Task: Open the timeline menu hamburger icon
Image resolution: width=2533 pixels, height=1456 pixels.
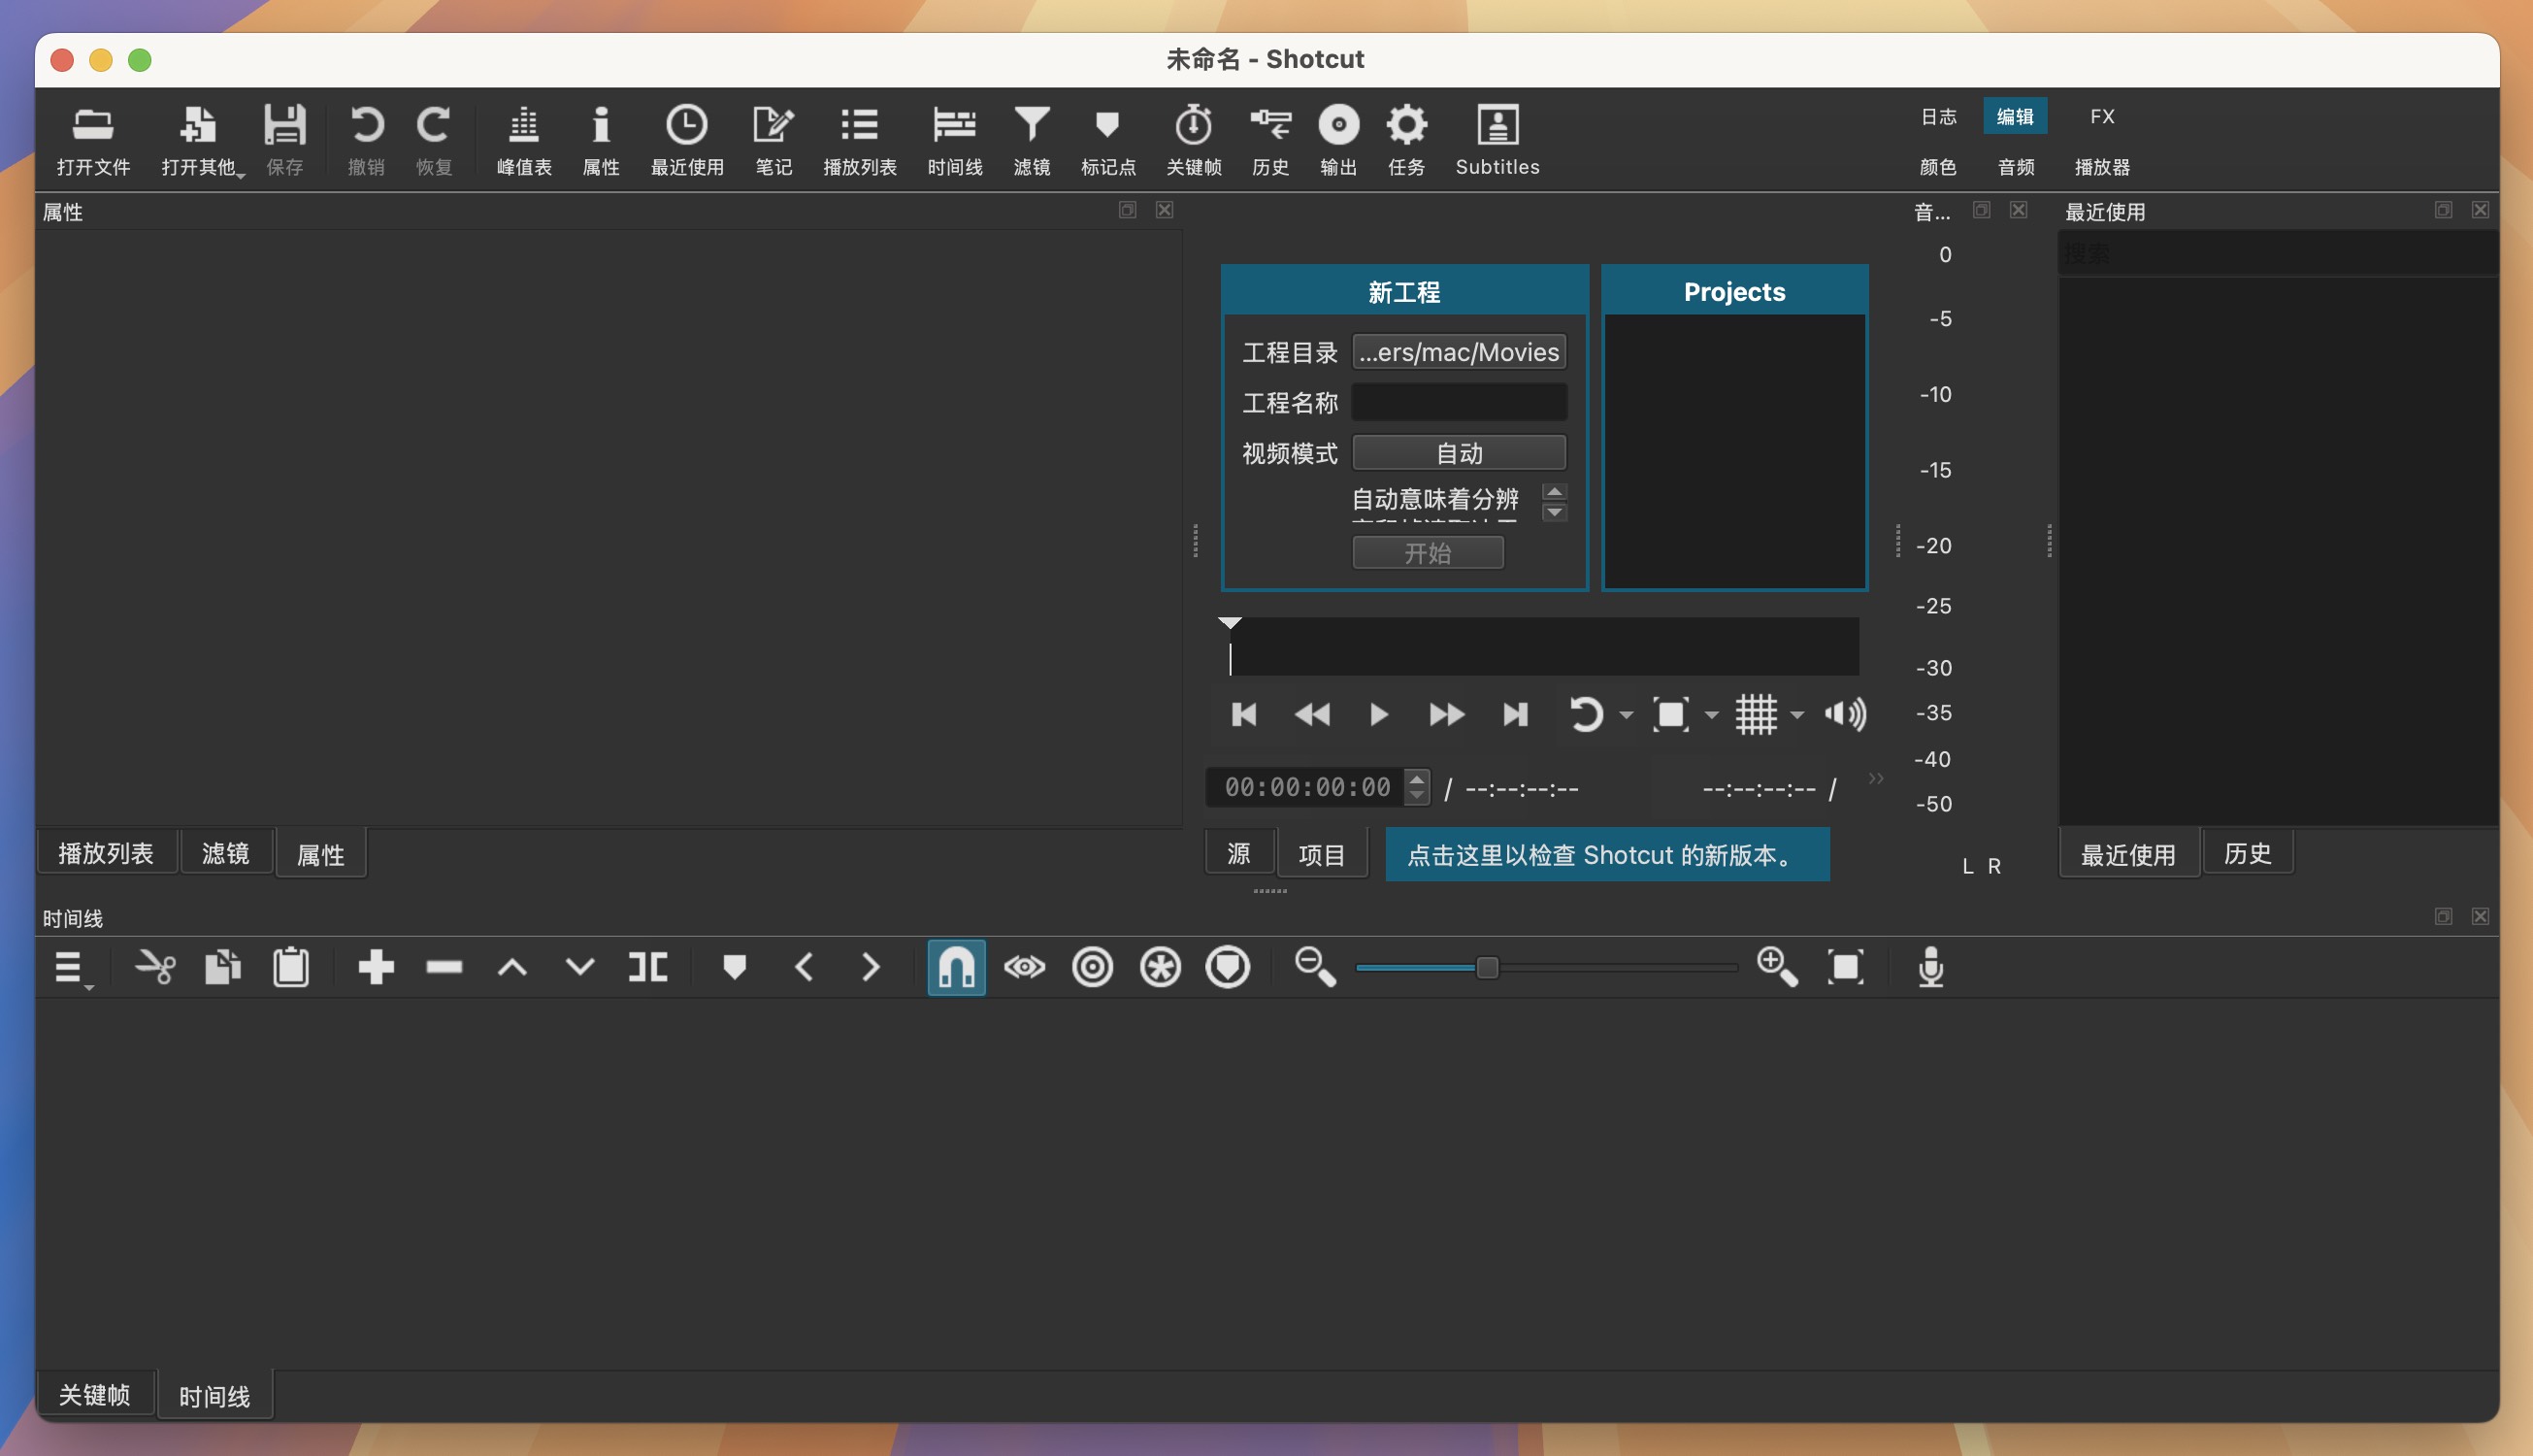Action: point(71,967)
